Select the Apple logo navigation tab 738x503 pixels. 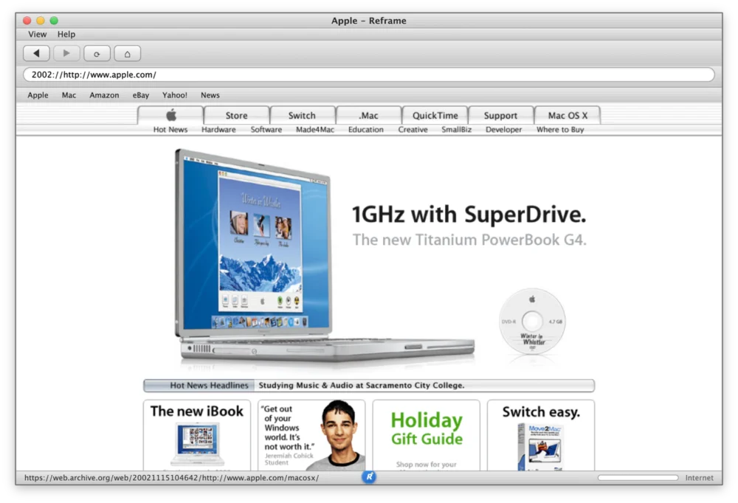170,115
